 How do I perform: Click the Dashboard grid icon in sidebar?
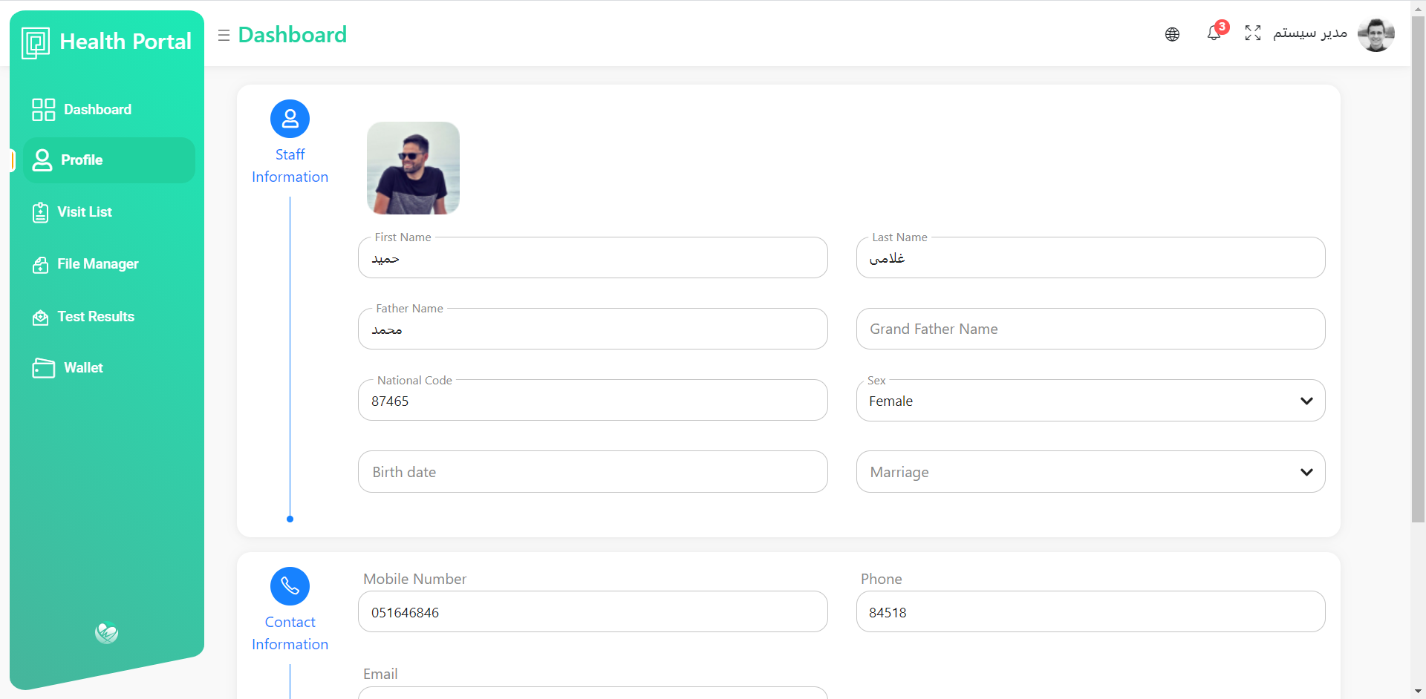(44, 110)
